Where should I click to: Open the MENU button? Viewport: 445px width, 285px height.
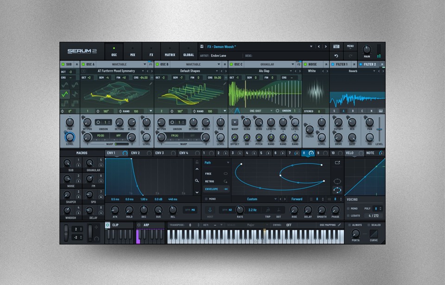pos(350,46)
